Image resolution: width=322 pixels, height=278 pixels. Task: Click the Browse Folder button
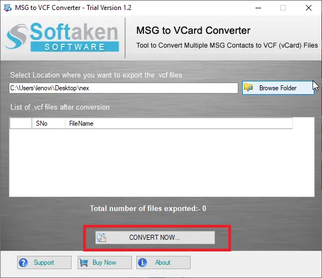pos(278,88)
